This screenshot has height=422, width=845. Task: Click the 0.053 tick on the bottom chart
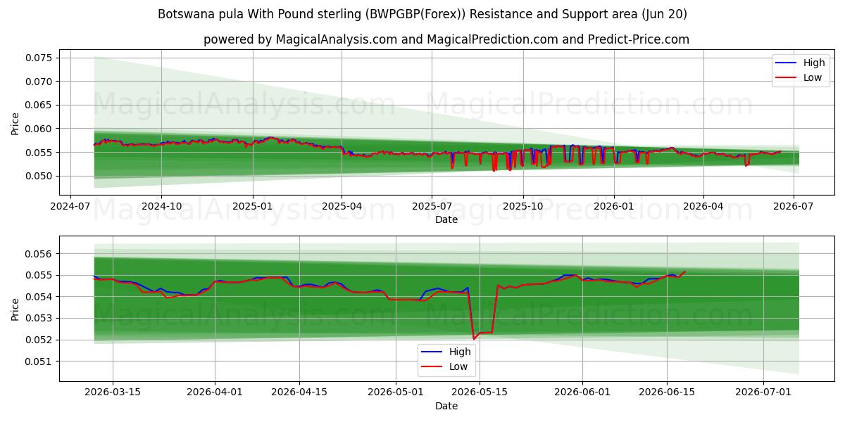tap(39, 318)
